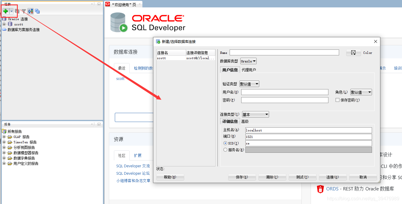
Task: Select the scott connection database icon
Action: click(10, 24)
